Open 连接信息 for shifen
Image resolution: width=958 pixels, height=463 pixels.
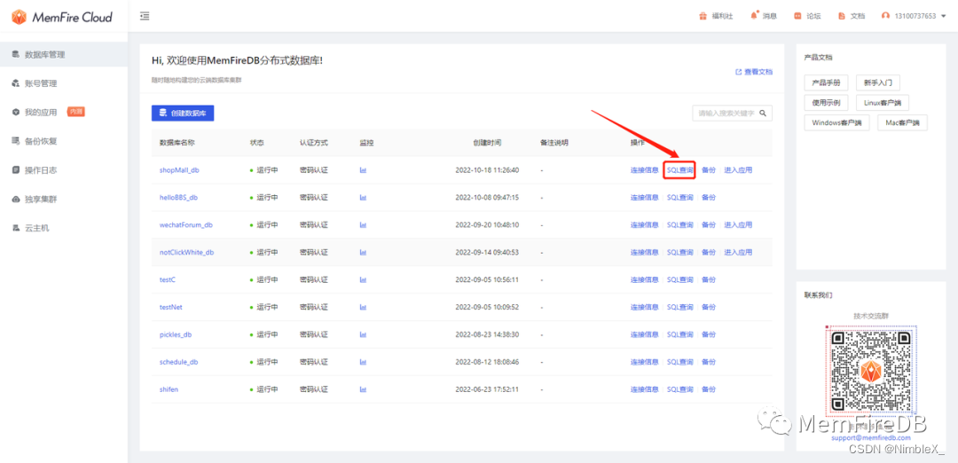tap(645, 389)
